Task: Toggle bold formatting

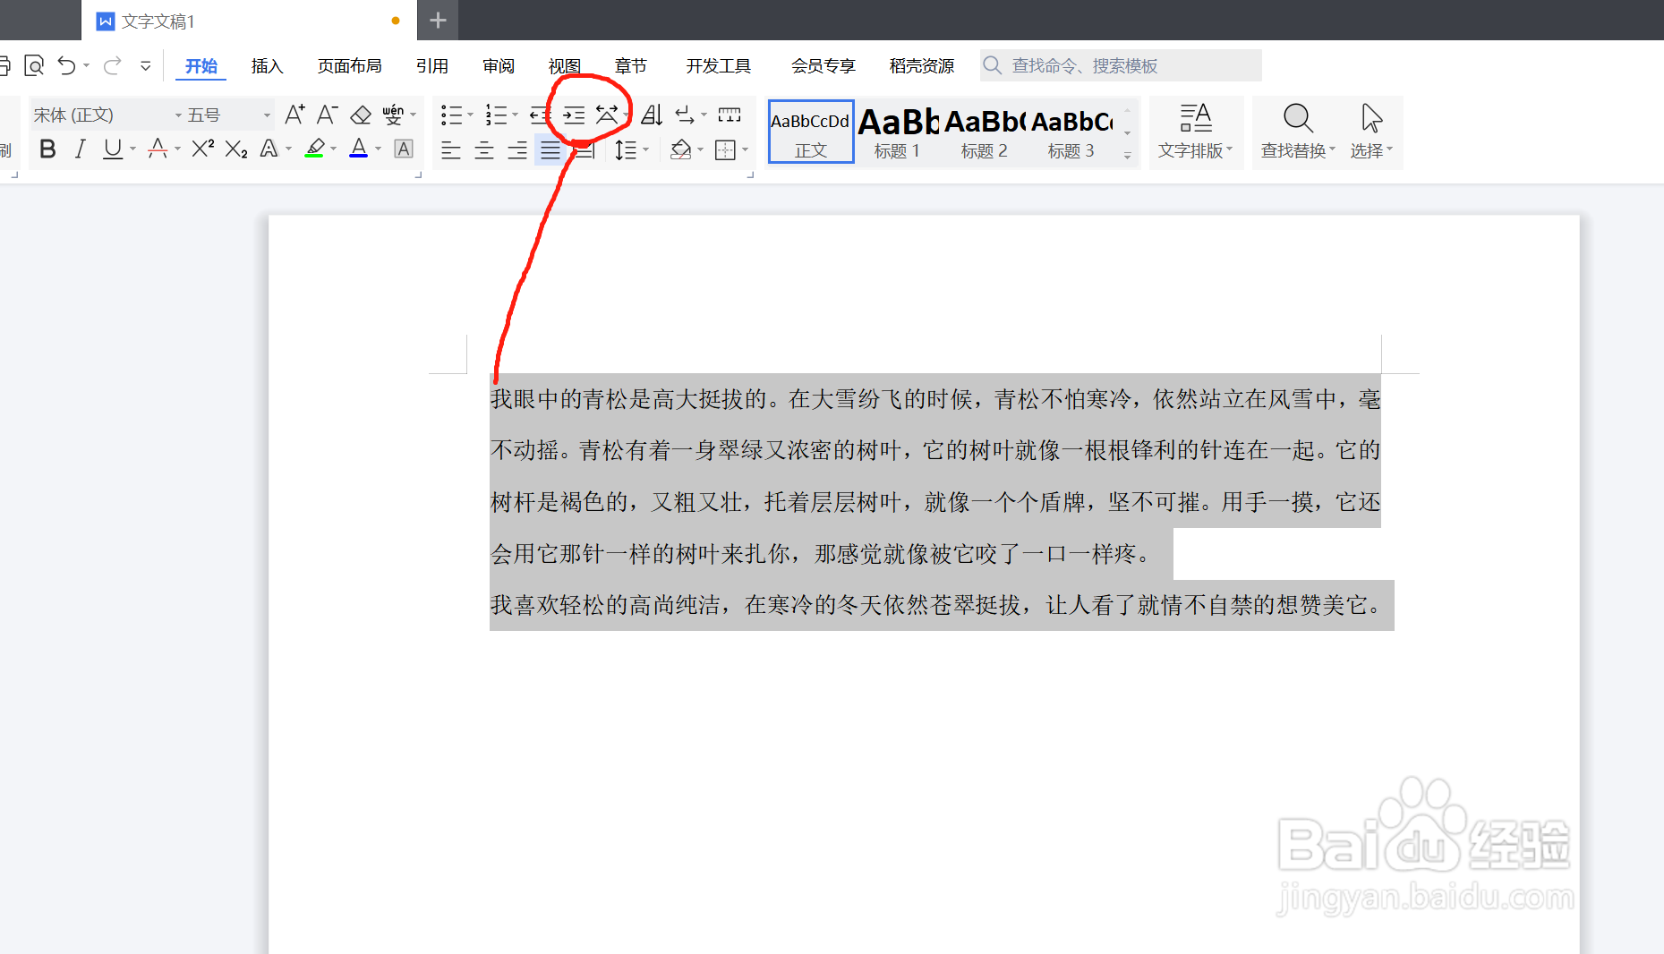Action: tap(48, 149)
